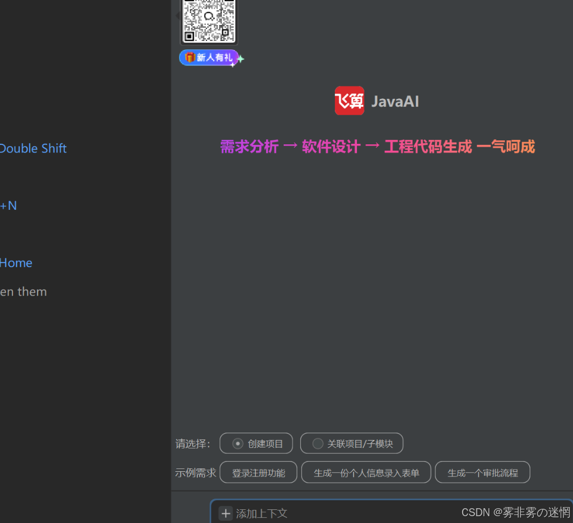
Task: Click the 新人有礼 gift badge
Action: tap(209, 58)
